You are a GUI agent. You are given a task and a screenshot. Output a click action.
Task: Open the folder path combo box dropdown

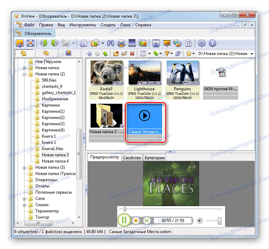[x=252, y=54]
